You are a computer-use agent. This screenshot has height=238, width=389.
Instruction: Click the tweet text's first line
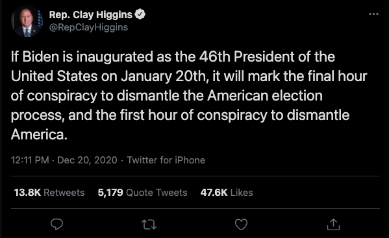pyautogui.click(x=173, y=57)
